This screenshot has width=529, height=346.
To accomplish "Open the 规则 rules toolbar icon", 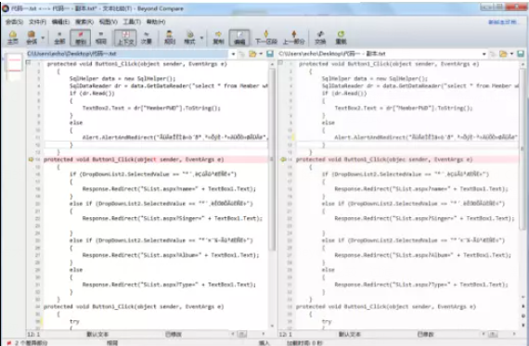I will coord(169,37).
